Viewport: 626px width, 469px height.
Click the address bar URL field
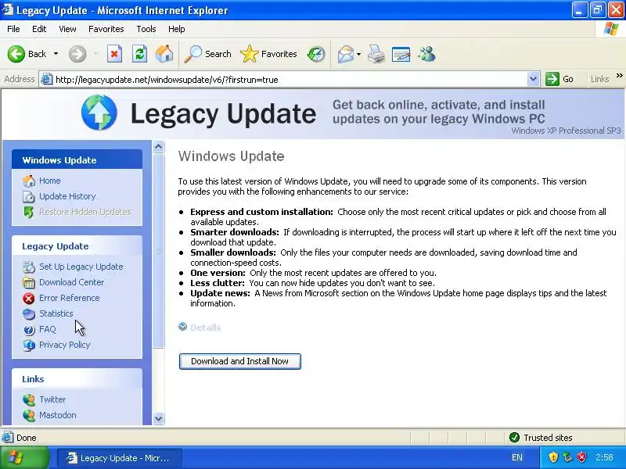pos(290,80)
